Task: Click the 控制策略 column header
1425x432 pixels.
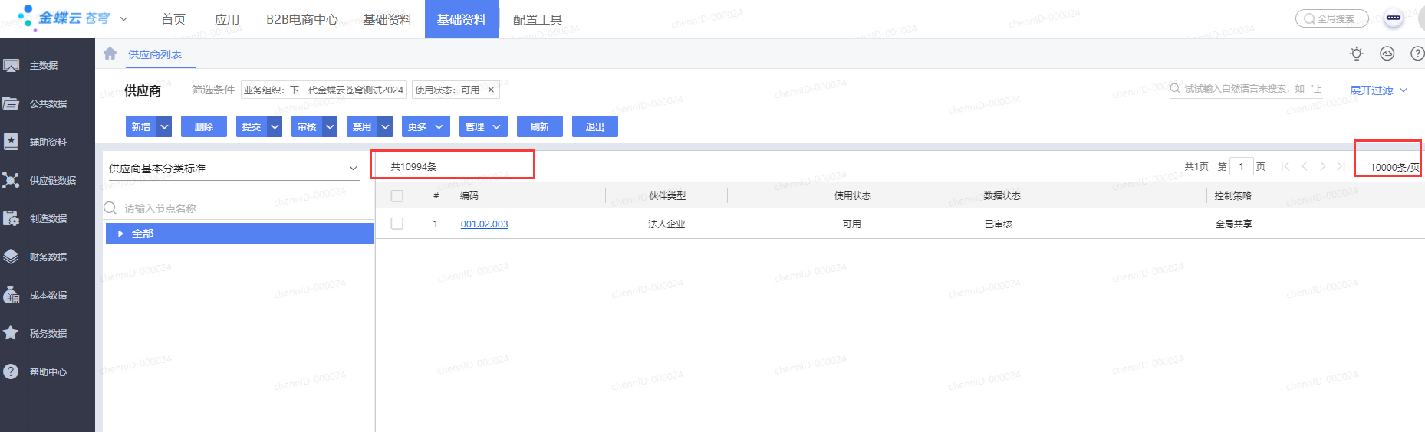Action: (x=1233, y=196)
